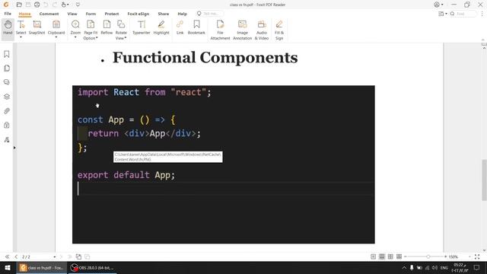Switch to Reflow view
Image resolution: width=487 pixels, height=274 pixels.
107,27
